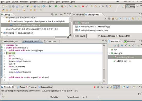
Task: Click Remove All Terminated Launches in Console
Action: pos(102,87)
